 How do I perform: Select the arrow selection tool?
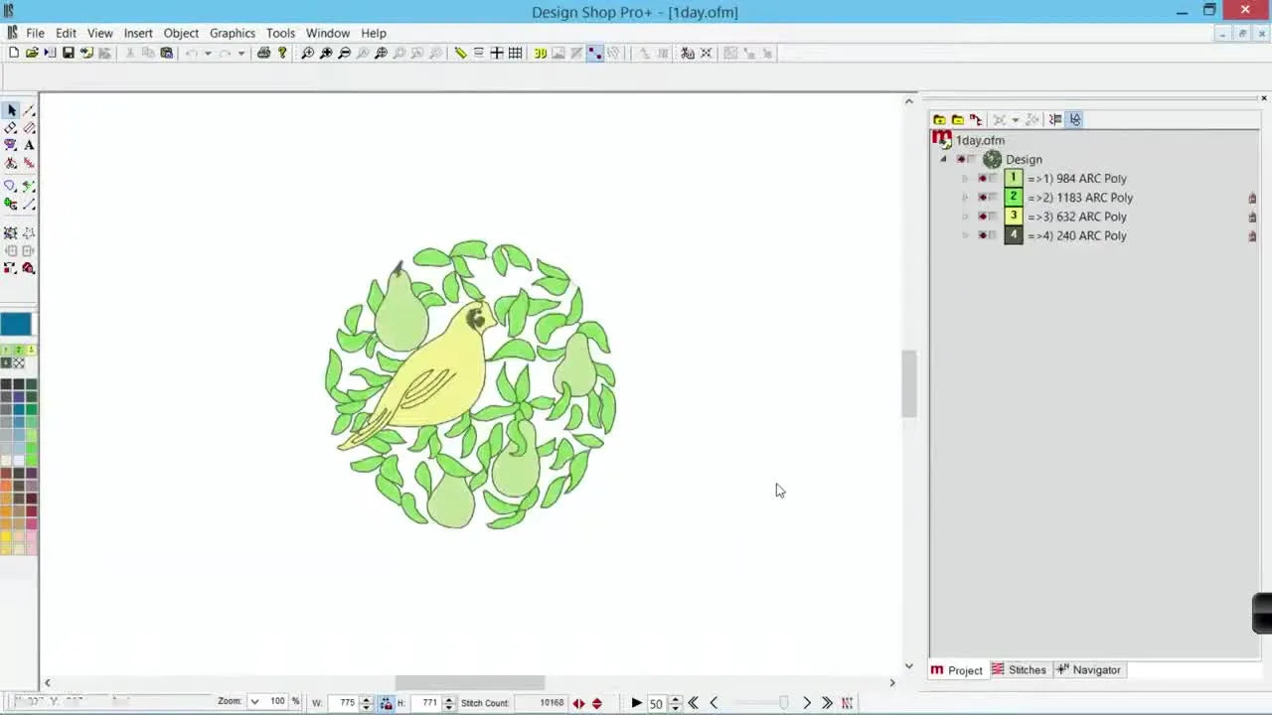tap(13, 109)
